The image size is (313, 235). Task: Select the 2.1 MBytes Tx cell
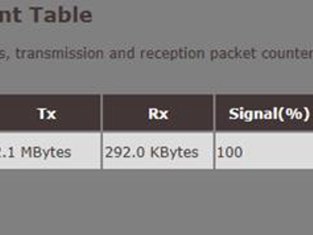pyautogui.click(x=50, y=151)
